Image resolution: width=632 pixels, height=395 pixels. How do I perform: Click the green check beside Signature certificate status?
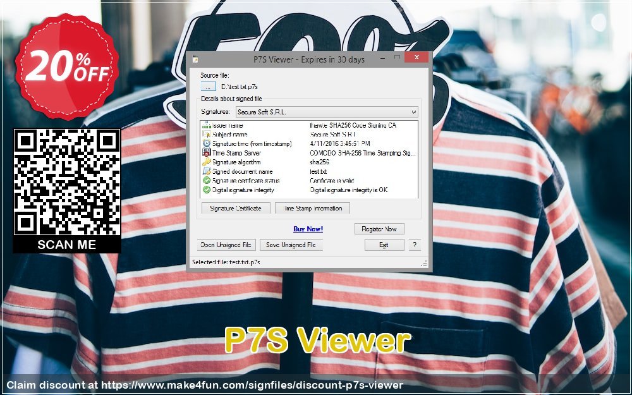click(207, 181)
